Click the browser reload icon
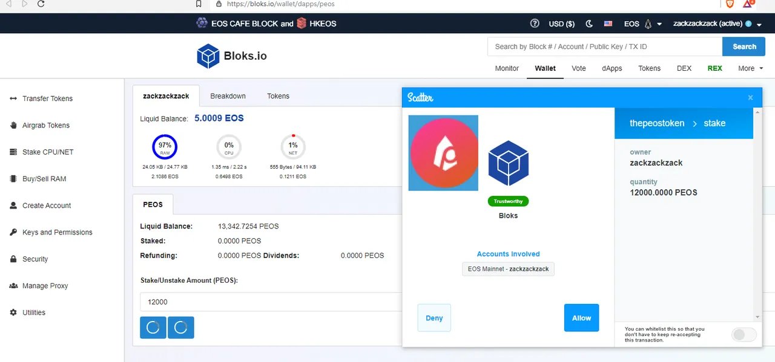 click(41, 4)
